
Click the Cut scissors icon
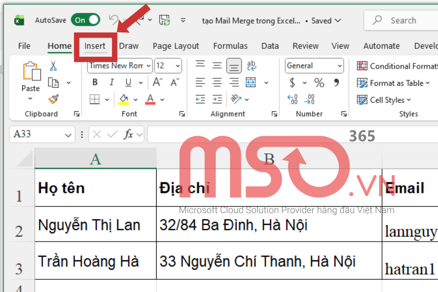[x=53, y=66]
